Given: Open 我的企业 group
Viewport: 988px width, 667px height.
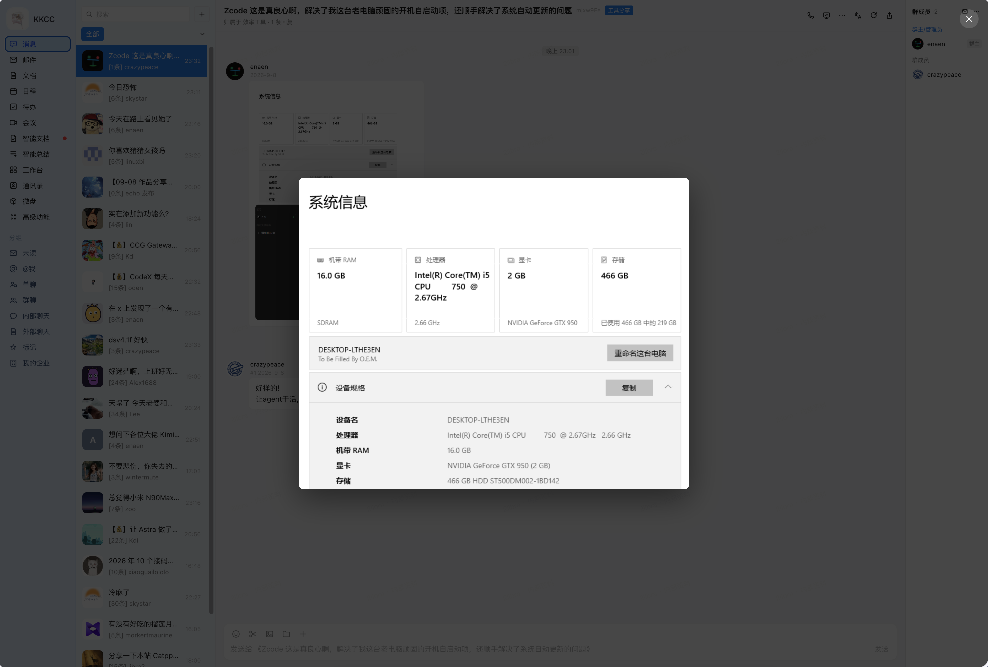Looking at the screenshot, I should [x=38, y=363].
